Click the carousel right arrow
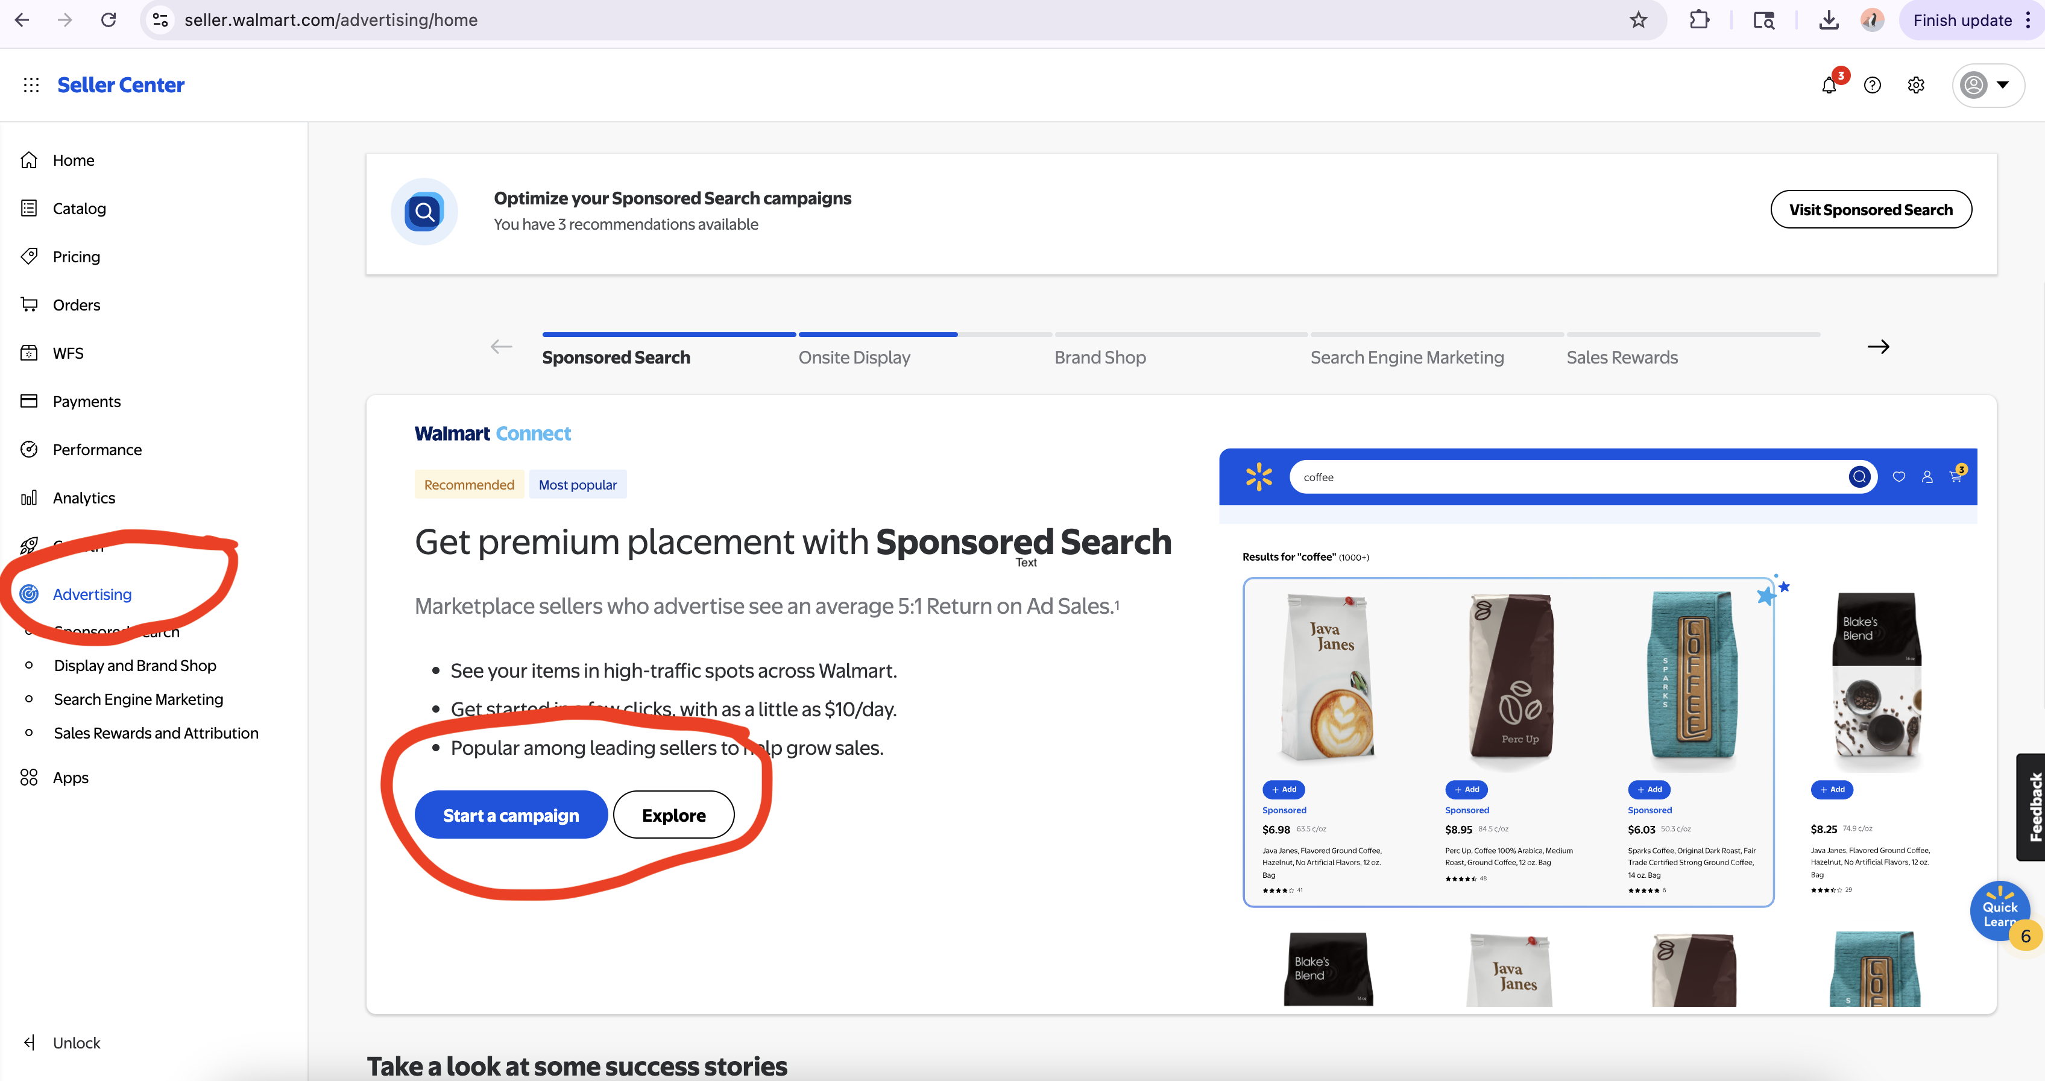The height and width of the screenshot is (1081, 2045). (1879, 347)
